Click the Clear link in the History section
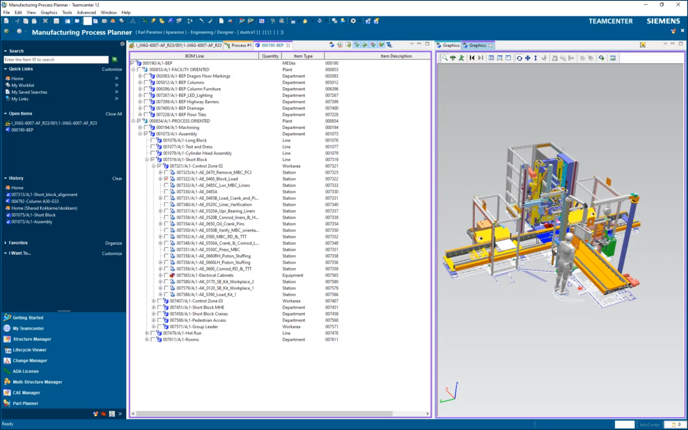688x430 pixels. coord(117,178)
